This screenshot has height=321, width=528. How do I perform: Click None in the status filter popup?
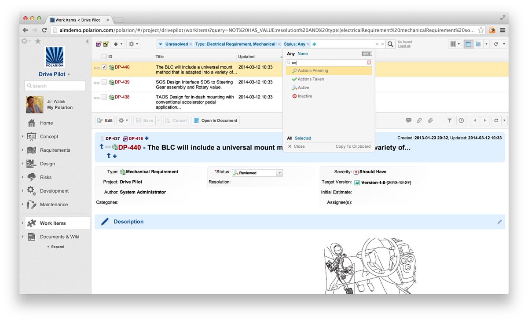[303, 54]
